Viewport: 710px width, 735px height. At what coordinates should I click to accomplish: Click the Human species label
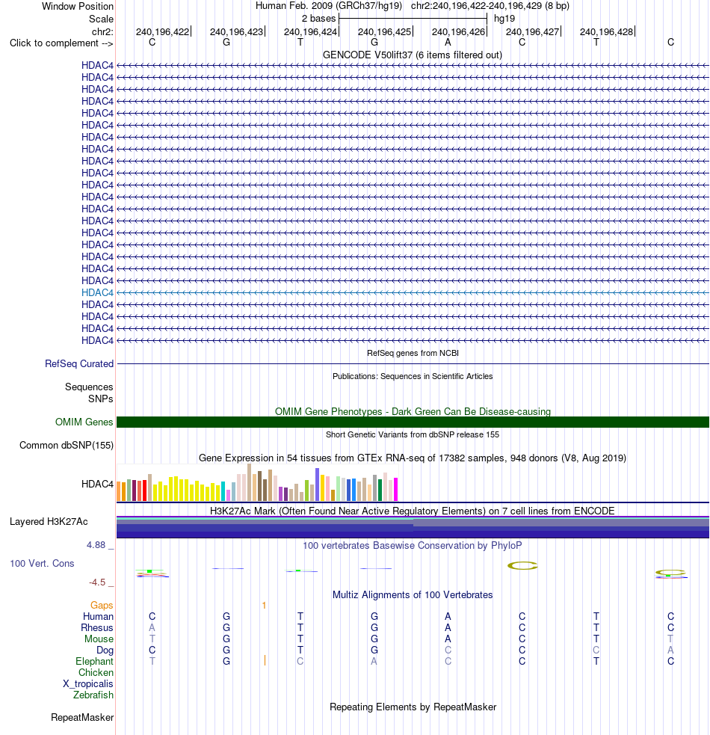(x=99, y=617)
